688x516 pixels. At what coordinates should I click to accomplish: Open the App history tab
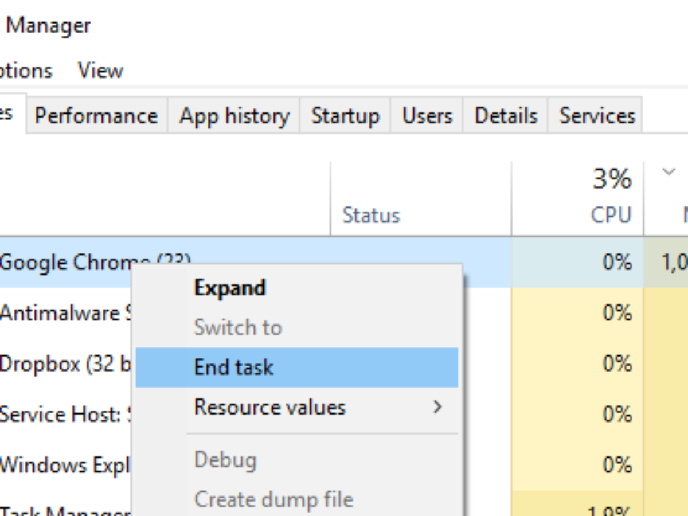(x=234, y=115)
